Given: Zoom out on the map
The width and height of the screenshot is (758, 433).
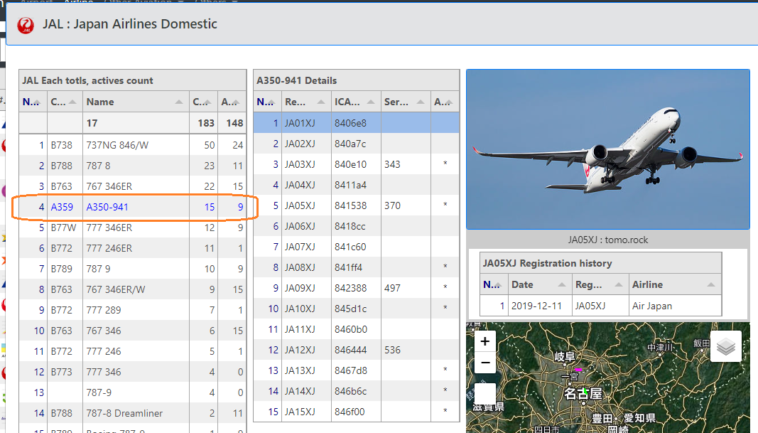Looking at the screenshot, I should click(485, 363).
